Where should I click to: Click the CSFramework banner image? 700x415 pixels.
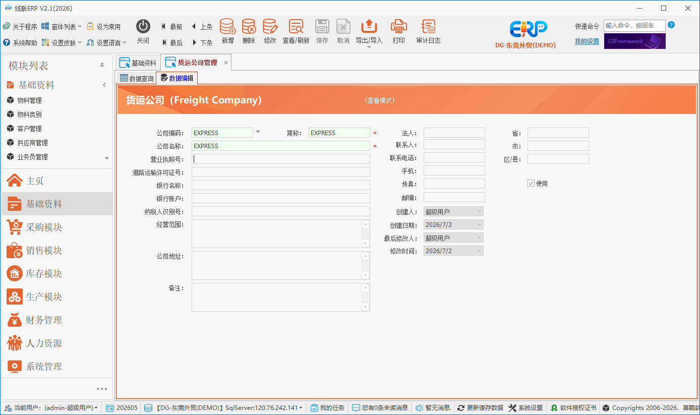[x=635, y=41]
